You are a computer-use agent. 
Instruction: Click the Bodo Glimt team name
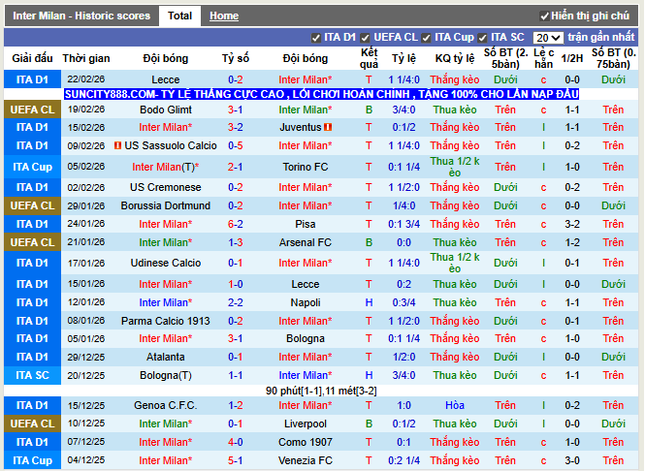click(x=166, y=110)
